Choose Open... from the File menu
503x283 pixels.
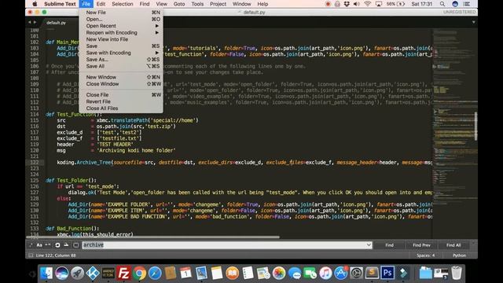pyautogui.click(x=121, y=19)
